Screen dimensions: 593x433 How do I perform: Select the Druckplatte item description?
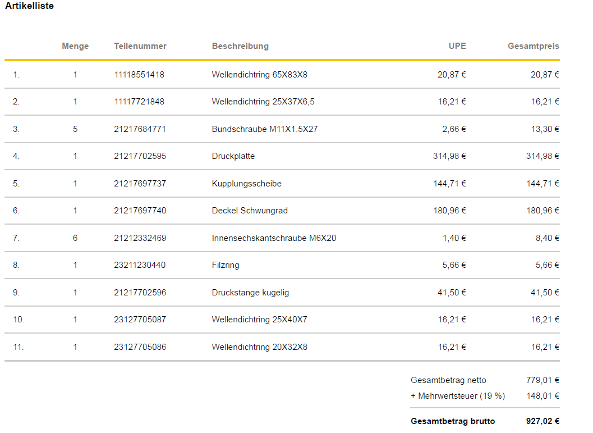coord(233,156)
